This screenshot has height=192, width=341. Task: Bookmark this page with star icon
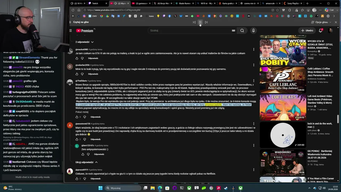(278, 10)
